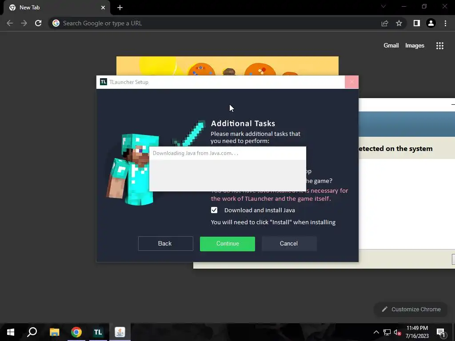Open notification center icon

pyautogui.click(x=441, y=332)
